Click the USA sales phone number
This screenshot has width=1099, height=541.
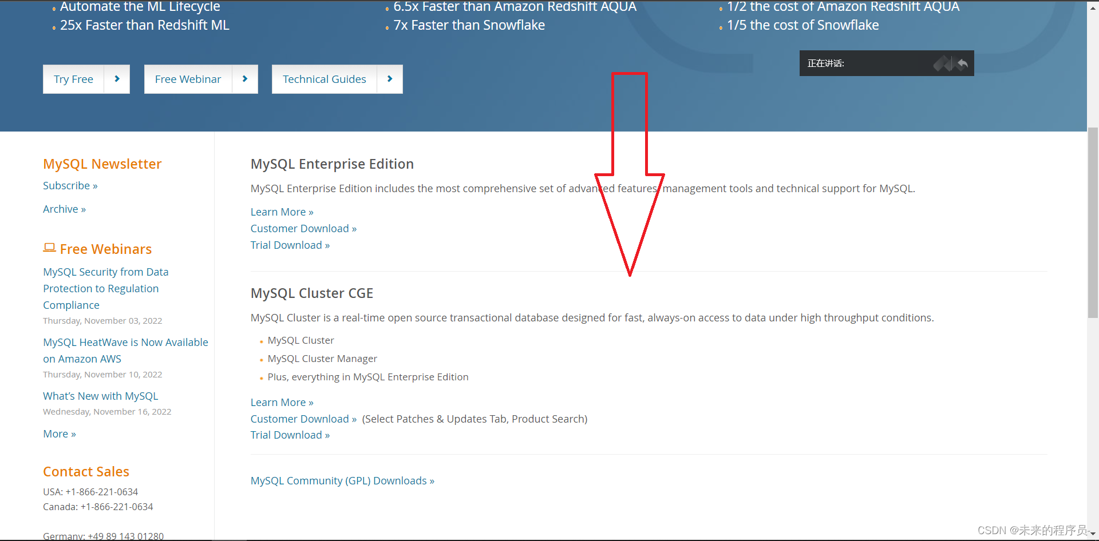pyautogui.click(x=102, y=492)
